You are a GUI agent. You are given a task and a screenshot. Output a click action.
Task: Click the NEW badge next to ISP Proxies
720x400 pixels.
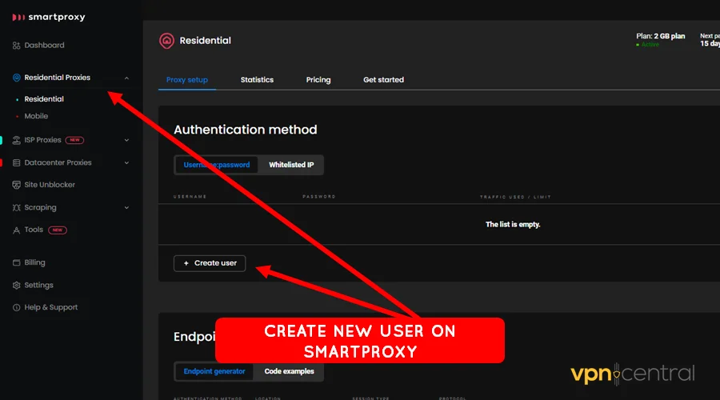(74, 140)
